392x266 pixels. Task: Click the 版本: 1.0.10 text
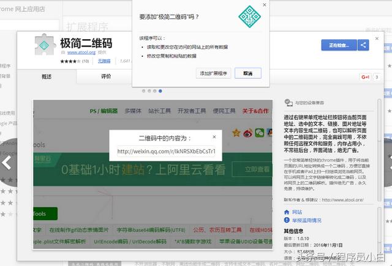pos(296,238)
